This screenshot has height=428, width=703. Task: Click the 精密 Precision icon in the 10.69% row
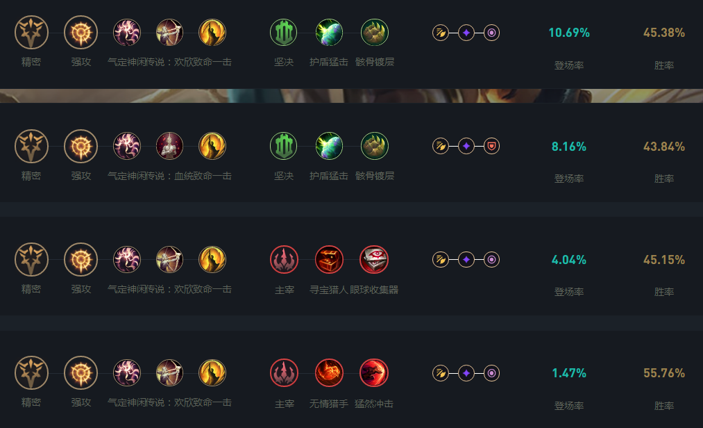coord(31,33)
